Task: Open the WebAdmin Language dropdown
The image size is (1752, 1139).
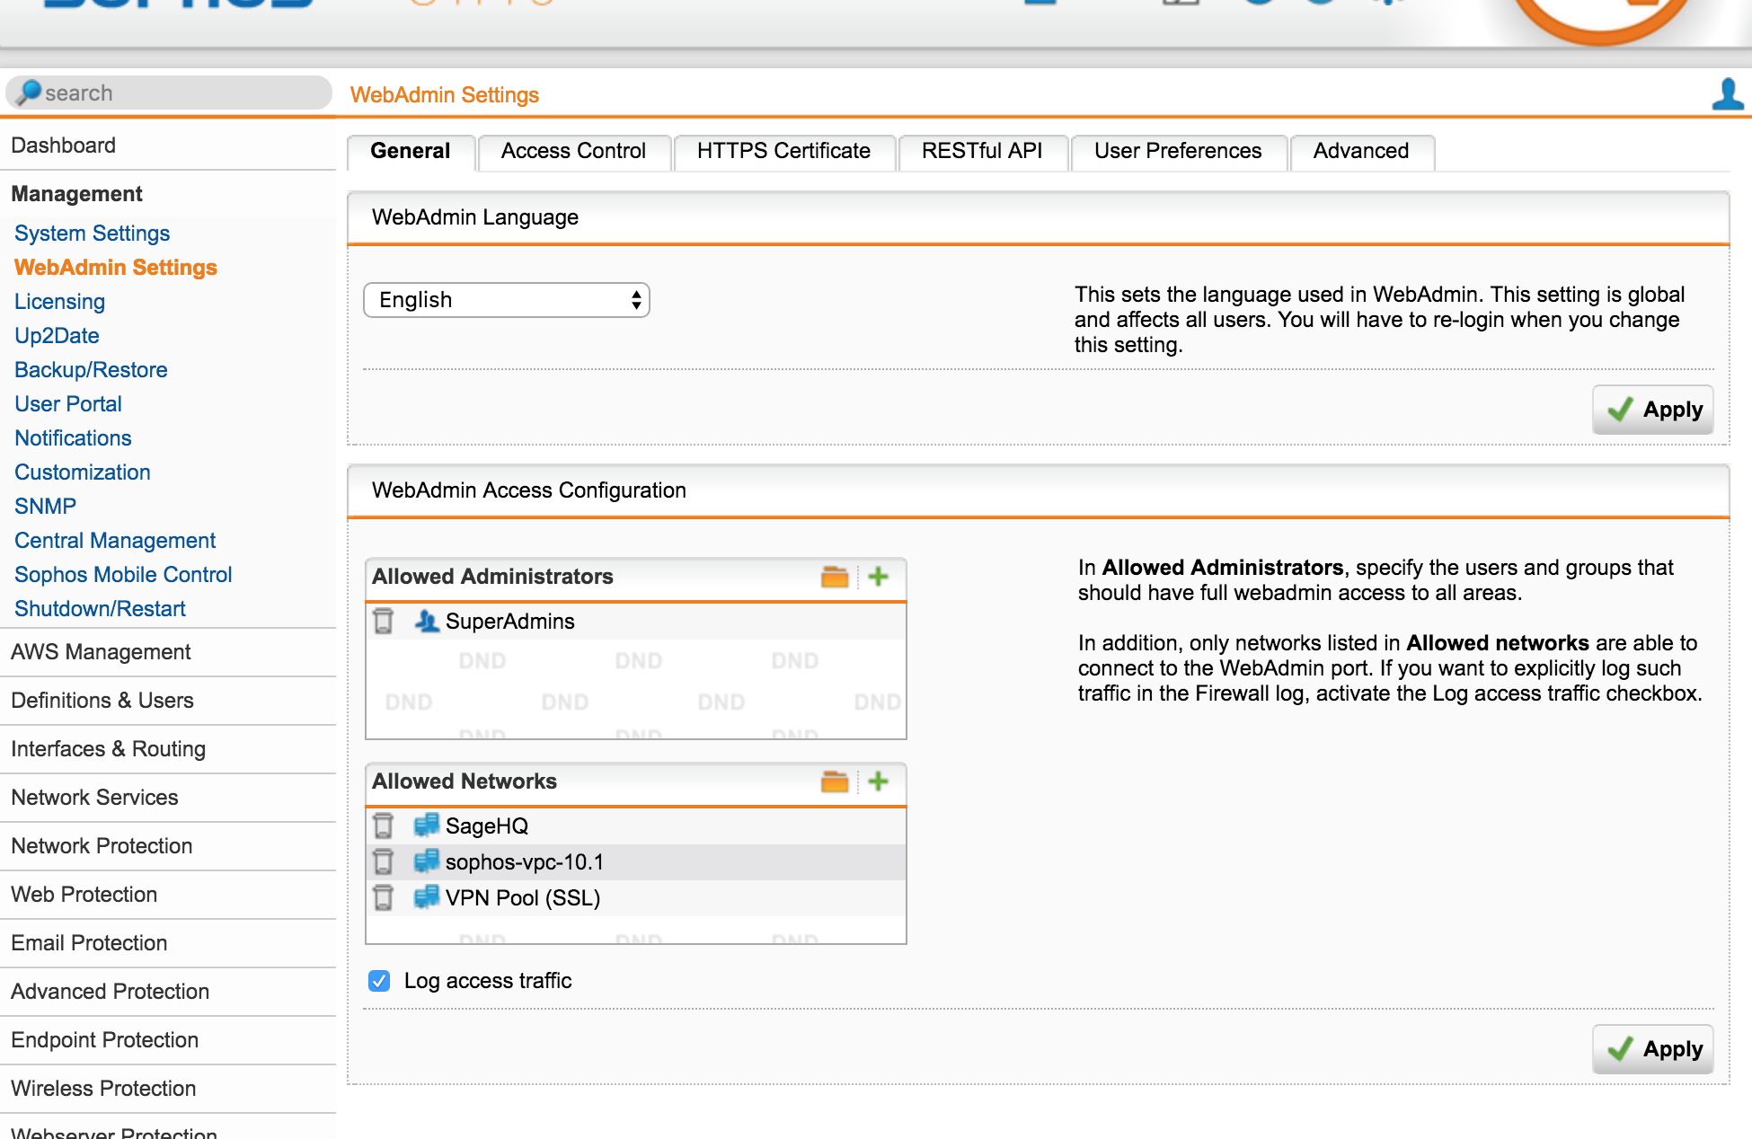Action: [x=507, y=300]
